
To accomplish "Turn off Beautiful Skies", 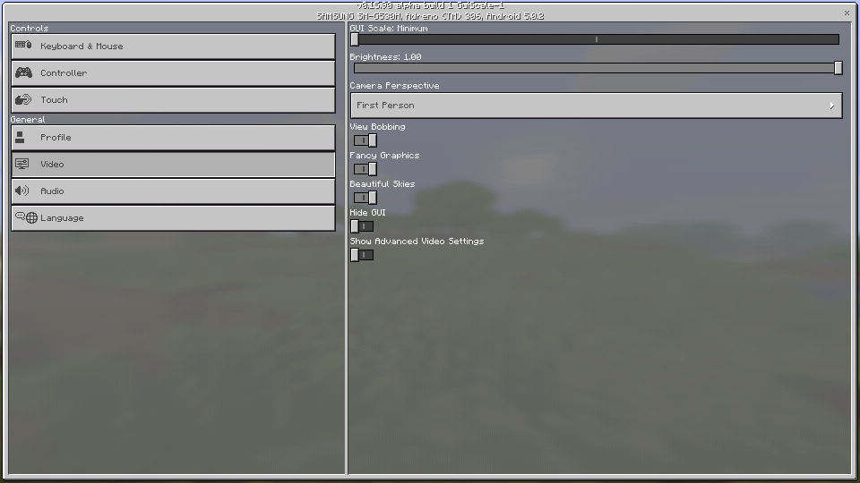I will click(365, 198).
